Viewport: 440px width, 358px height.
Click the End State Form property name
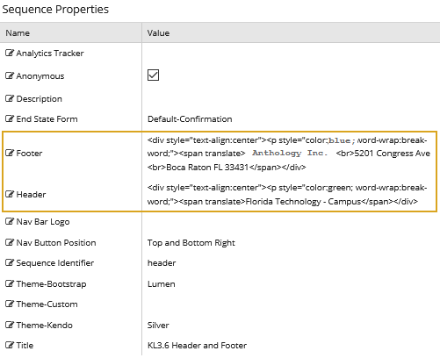(x=47, y=119)
